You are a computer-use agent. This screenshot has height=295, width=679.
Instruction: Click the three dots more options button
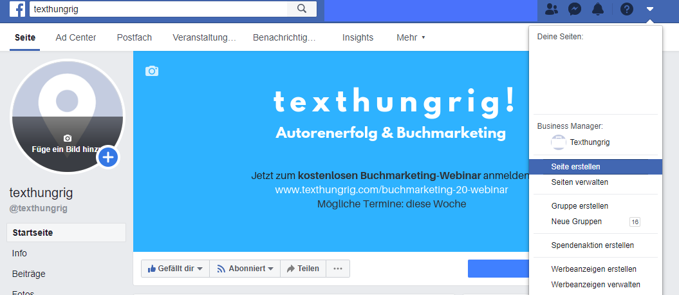pos(338,269)
